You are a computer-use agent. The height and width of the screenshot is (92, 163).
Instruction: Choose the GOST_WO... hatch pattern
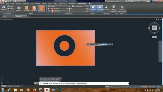pos(19,9)
